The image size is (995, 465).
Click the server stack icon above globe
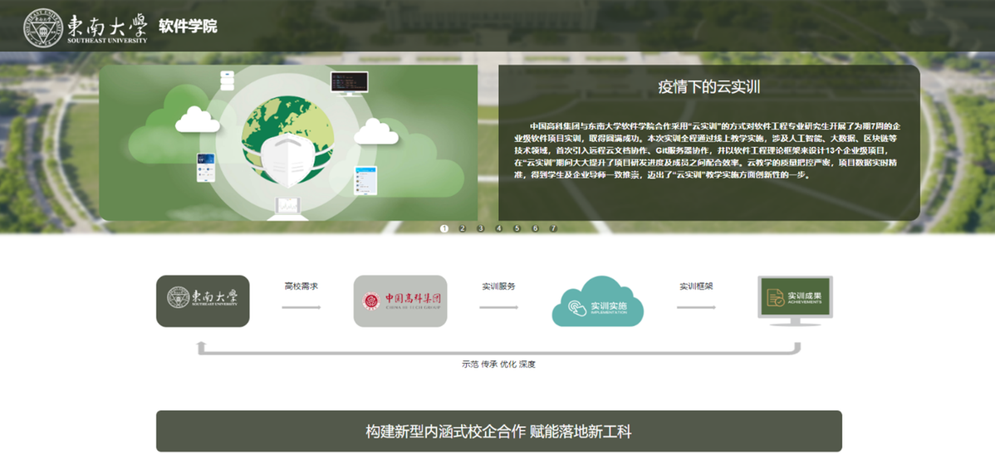point(228,81)
